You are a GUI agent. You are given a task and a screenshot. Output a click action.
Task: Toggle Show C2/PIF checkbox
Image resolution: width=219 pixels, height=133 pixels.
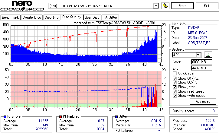pyautogui.click(x=175, y=82)
